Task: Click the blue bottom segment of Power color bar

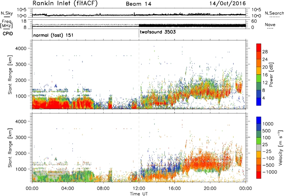Action: pyautogui.click(x=259, y=102)
